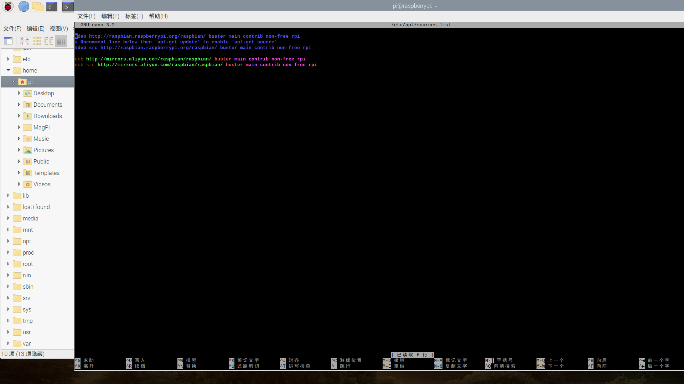Expand the Downloads folder tree node
Image resolution: width=684 pixels, height=384 pixels.
click(x=19, y=116)
